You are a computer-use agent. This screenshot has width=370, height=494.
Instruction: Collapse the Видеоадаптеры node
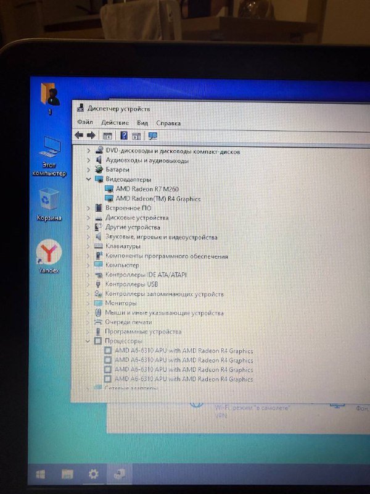89,179
